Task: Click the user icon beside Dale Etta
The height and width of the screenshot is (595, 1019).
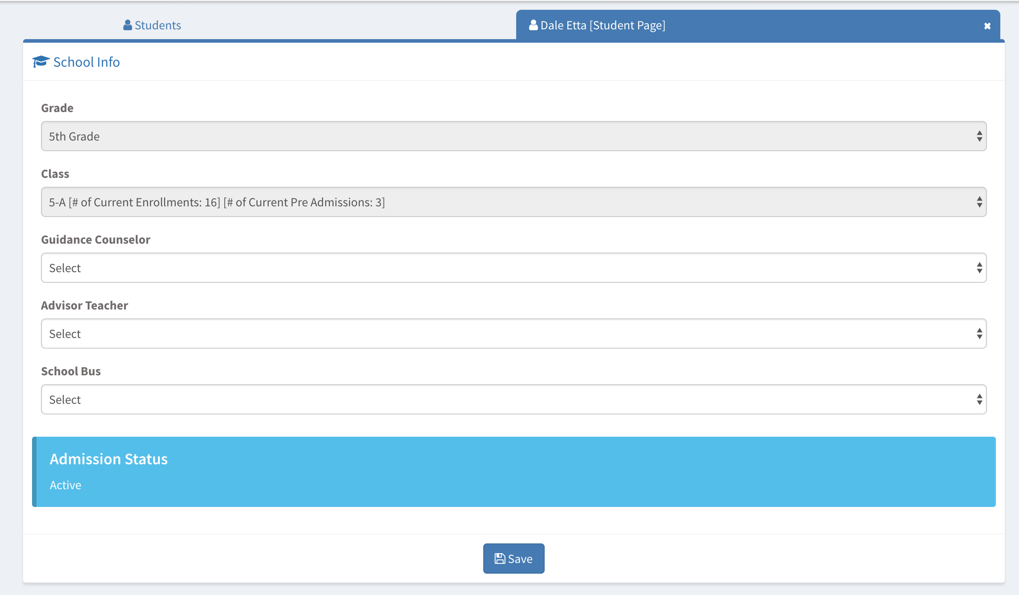Action: pyautogui.click(x=533, y=25)
